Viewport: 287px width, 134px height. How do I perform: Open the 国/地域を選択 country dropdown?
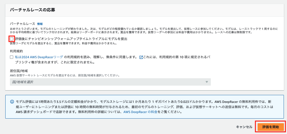[x=110, y=82]
